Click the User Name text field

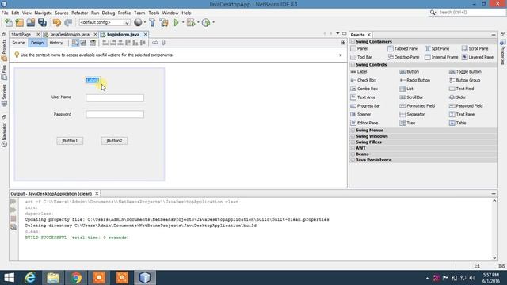click(115, 98)
